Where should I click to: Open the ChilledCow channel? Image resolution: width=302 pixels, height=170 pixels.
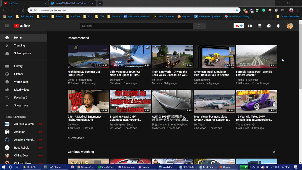tap(23, 155)
